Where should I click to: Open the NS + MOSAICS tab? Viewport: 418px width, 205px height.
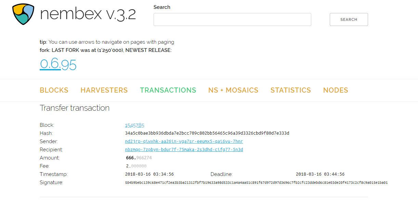[x=233, y=90]
